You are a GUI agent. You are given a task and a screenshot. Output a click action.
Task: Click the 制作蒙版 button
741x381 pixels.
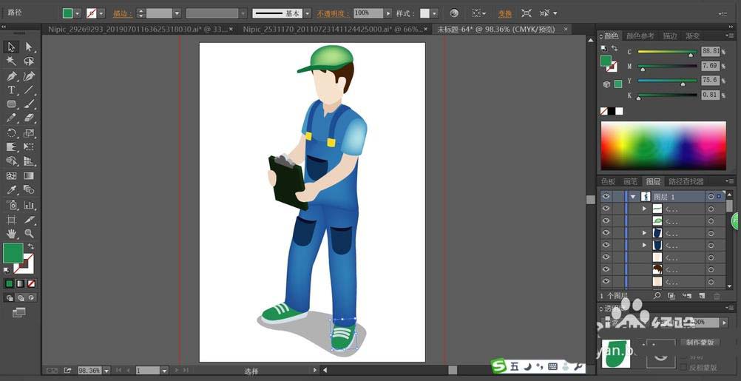pyautogui.click(x=700, y=343)
